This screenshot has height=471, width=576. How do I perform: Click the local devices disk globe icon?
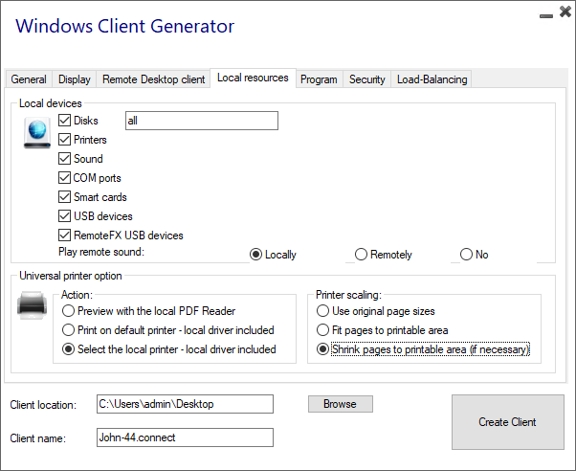[x=37, y=132]
